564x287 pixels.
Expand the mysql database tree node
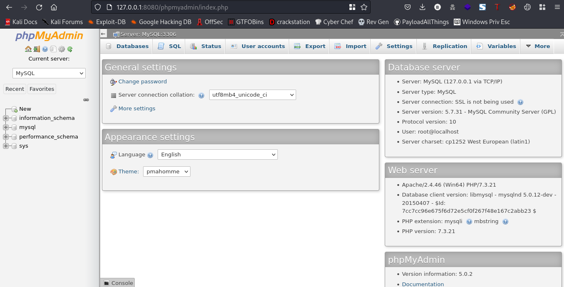click(6, 127)
